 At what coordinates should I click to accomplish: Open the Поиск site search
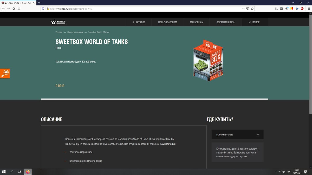[255, 22]
